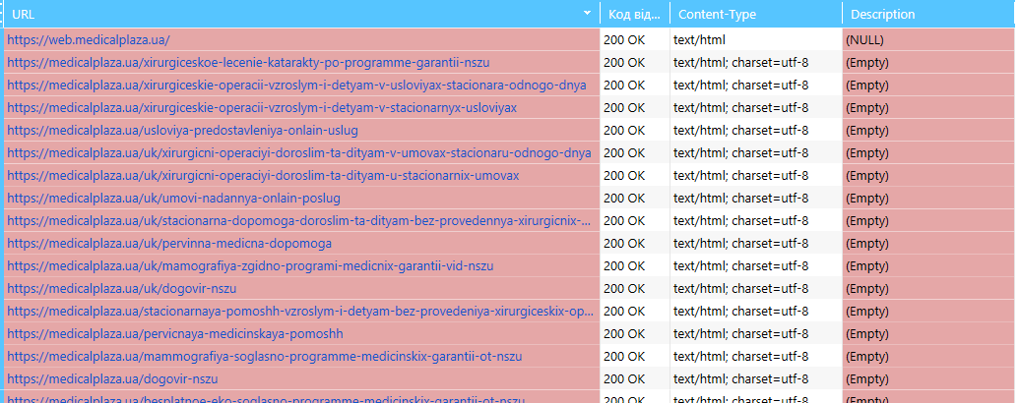The height and width of the screenshot is (403, 1020).
Task: Open the Russian dogovir-nszu URL without uk
Action: tap(112, 379)
